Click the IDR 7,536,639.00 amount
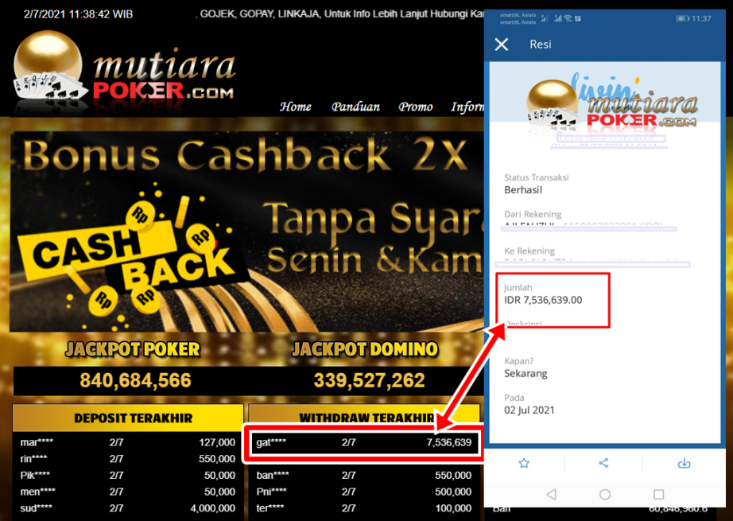 (543, 300)
